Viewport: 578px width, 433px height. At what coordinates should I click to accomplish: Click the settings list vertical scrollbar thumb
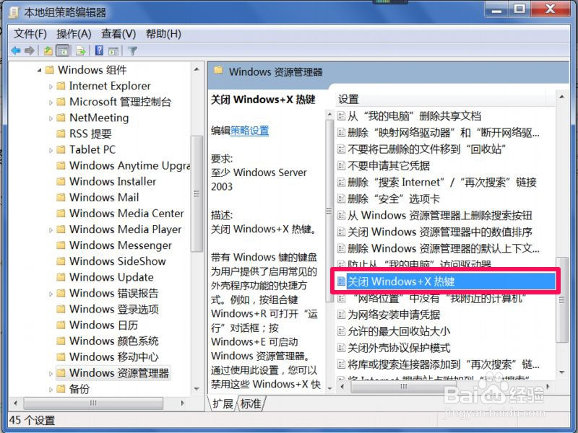pos(562,299)
